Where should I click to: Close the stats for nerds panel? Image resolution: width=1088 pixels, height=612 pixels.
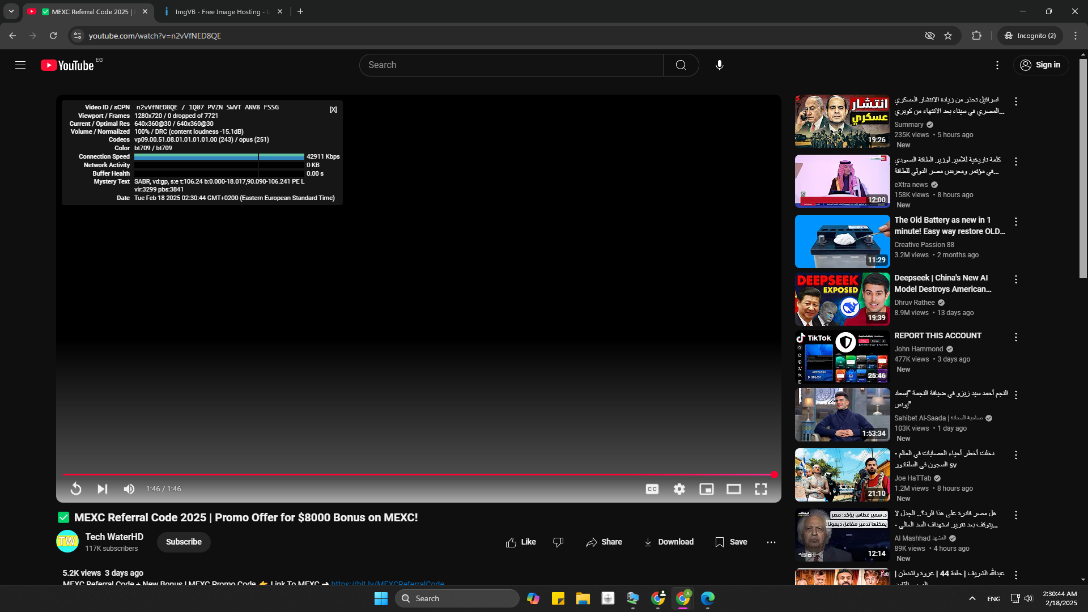tap(333, 110)
